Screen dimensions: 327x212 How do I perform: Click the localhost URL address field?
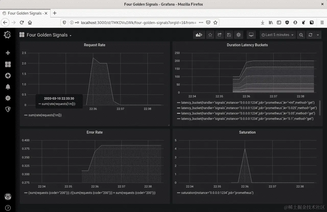tap(138, 22)
